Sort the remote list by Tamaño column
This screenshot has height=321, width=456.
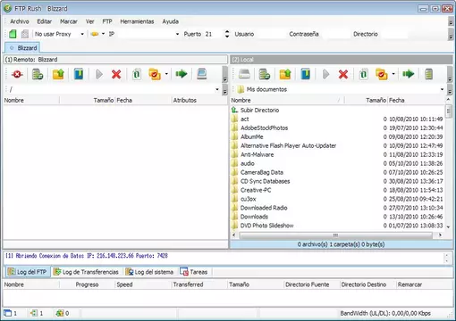pyautogui.click(x=87, y=101)
